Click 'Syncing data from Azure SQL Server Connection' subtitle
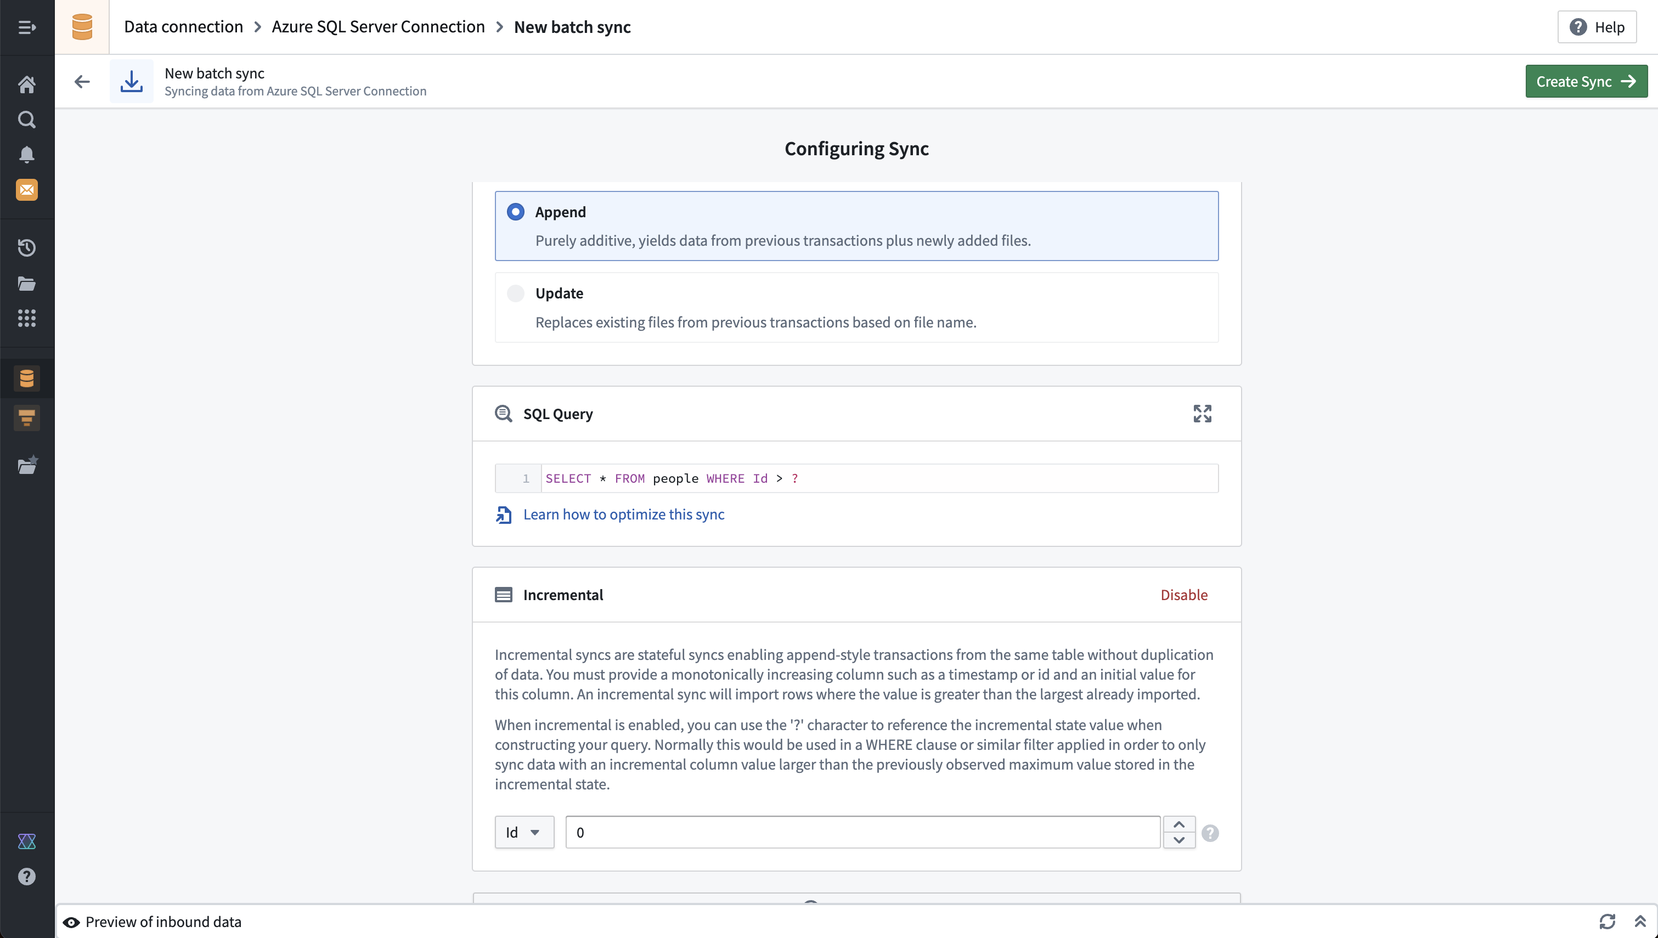 coord(296,92)
